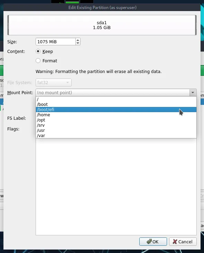204x253 pixels.
Task: Dismiss dialog with the Cancel button
Action: (183, 242)
